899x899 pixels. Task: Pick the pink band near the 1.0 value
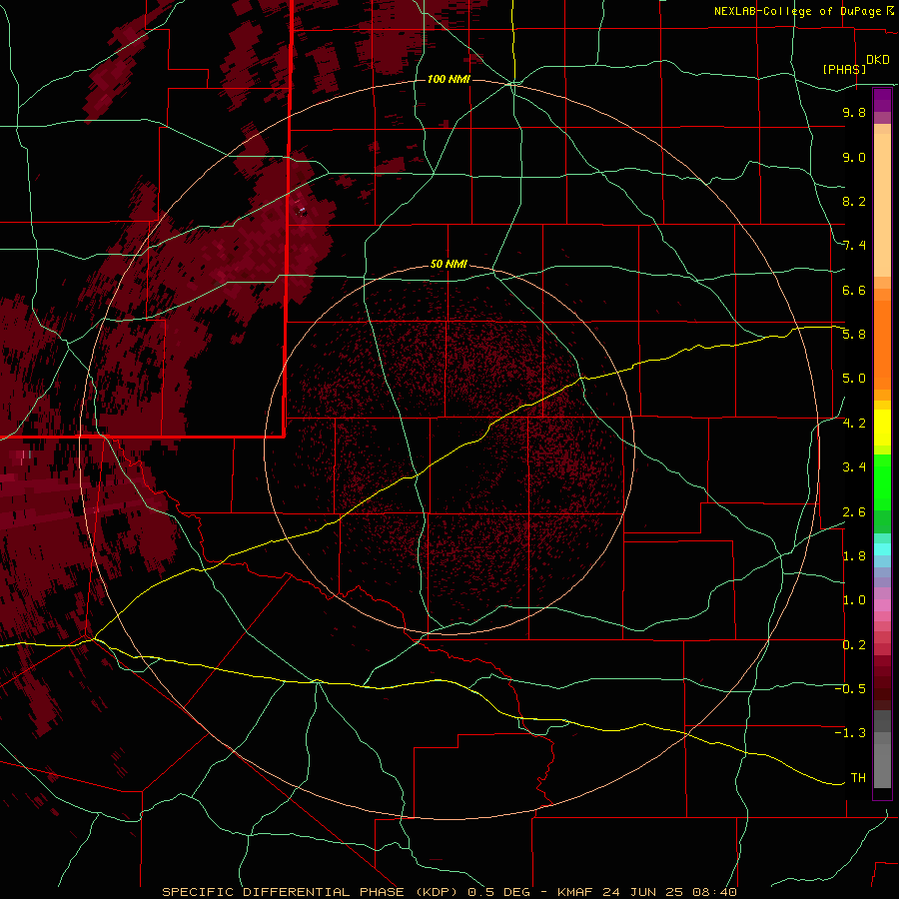click(882, 605)
